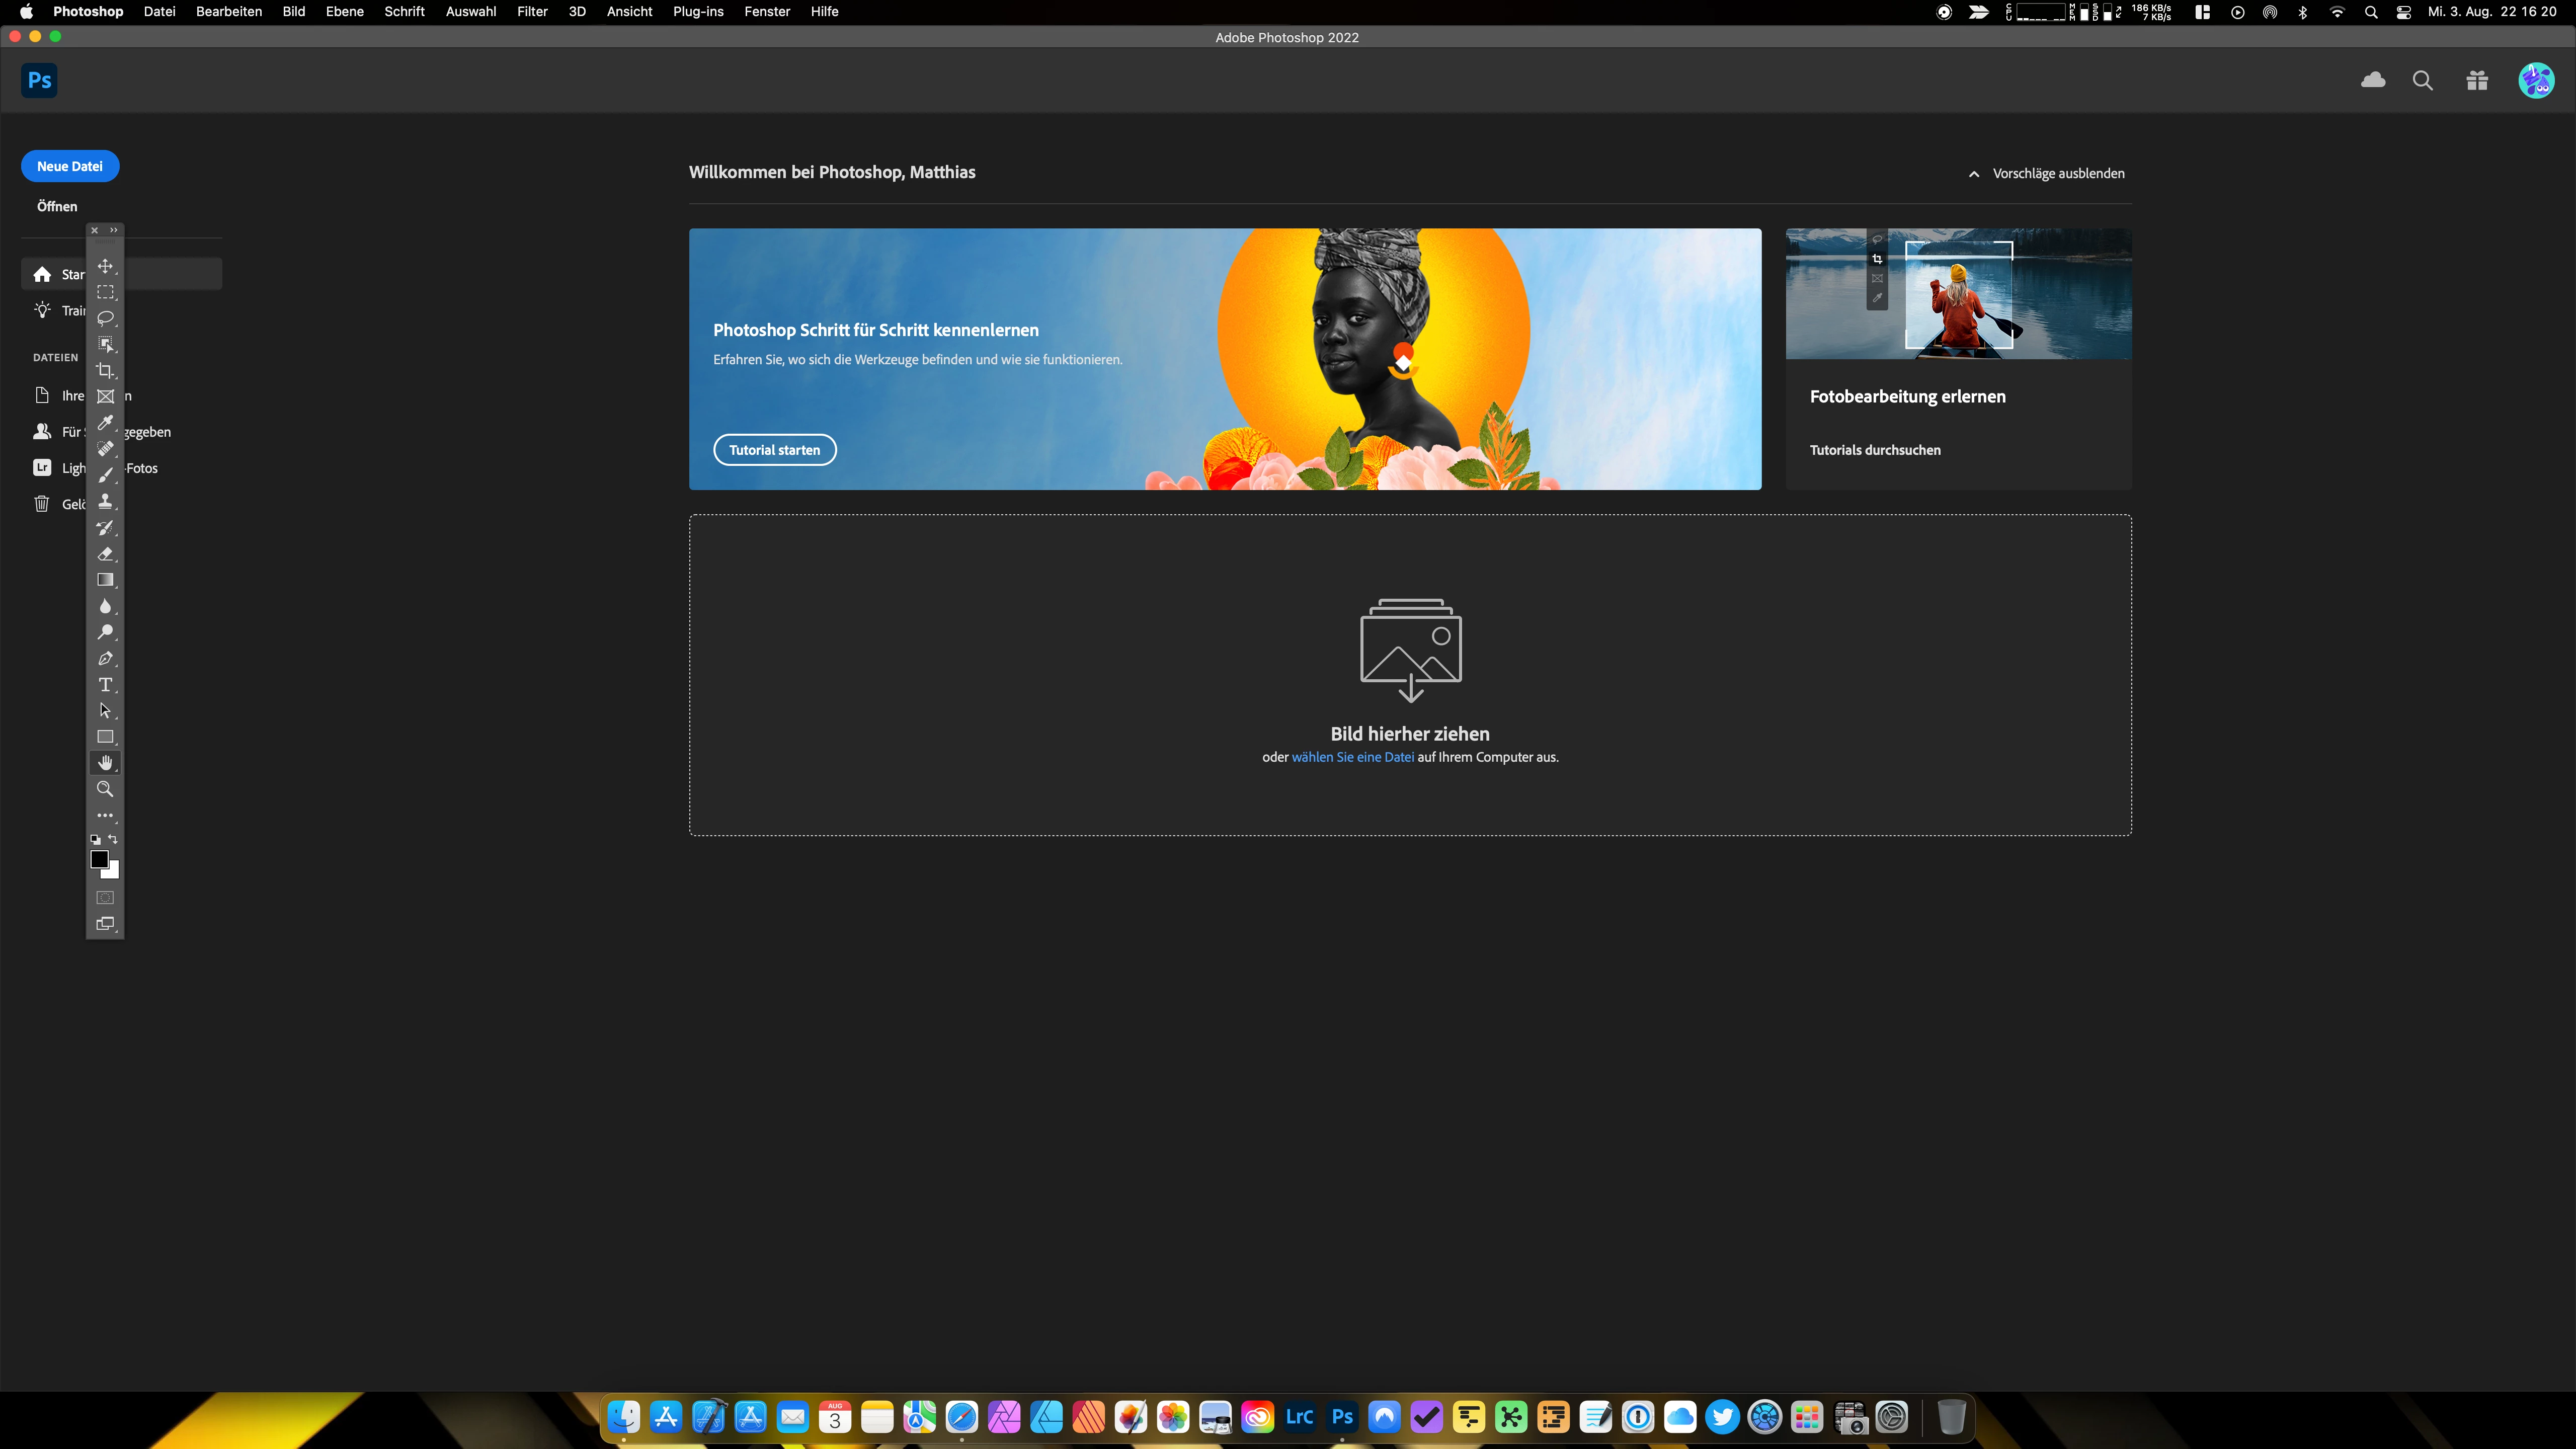This screenshot has height=1449, width=2576.
Task: Open the Filter menu
Action: [531, 11]
